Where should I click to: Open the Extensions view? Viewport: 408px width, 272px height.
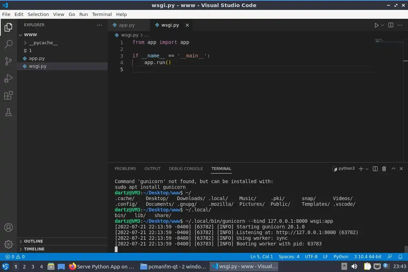(8, 95)
